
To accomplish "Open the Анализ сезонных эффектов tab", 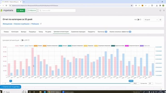I will (120, 32).
